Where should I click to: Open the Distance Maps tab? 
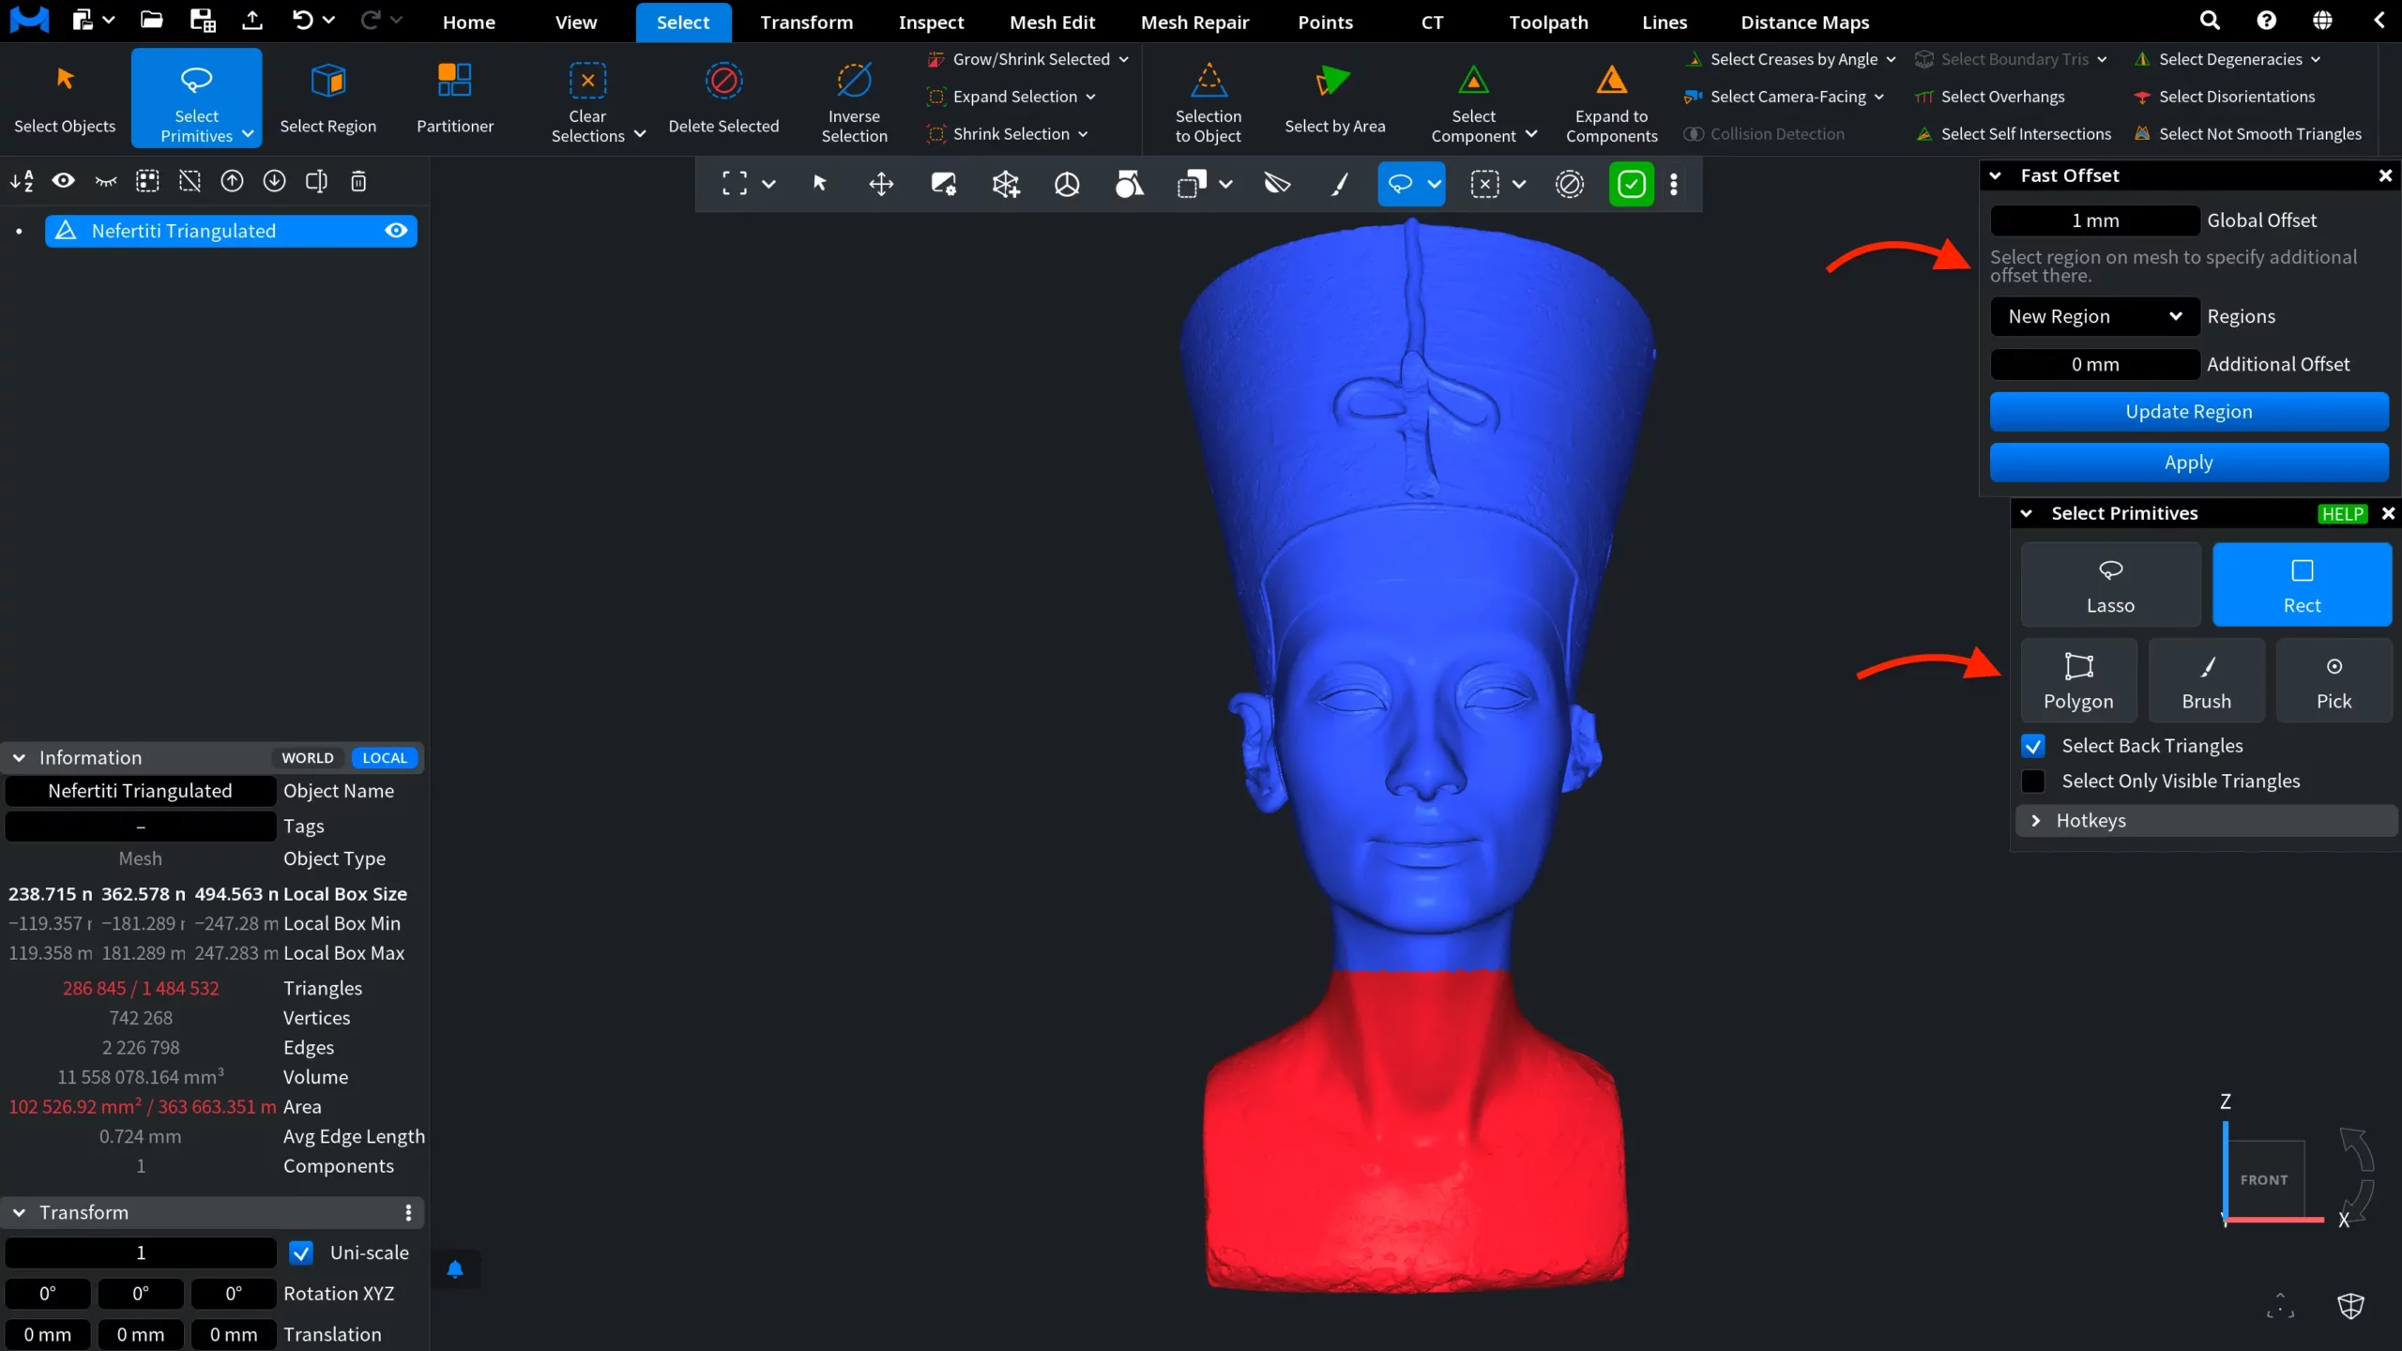tap(1804, 22)
